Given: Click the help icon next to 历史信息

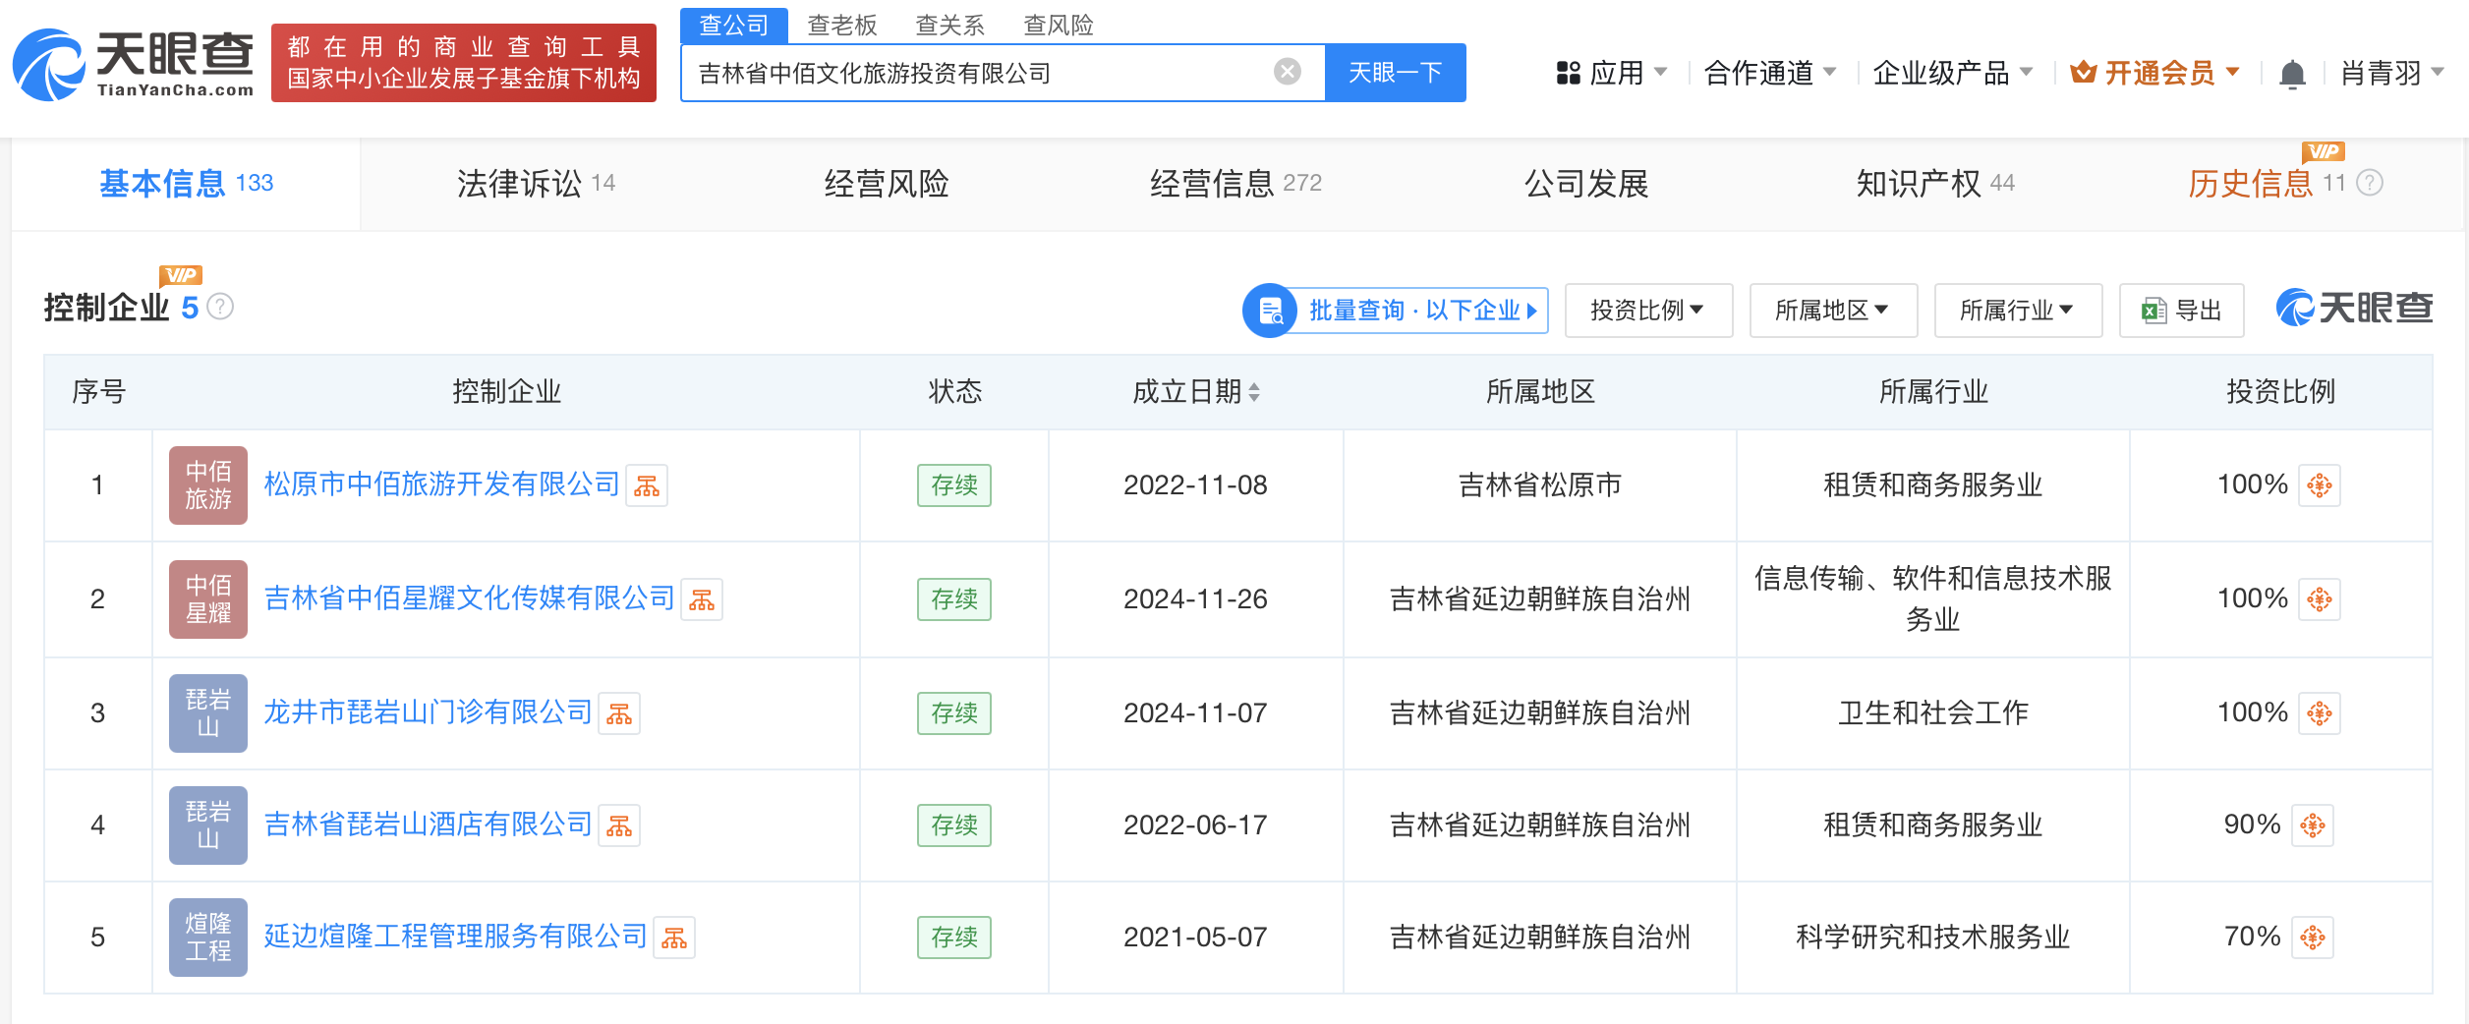Looking at the screenshot, I should click(2370, 183).
